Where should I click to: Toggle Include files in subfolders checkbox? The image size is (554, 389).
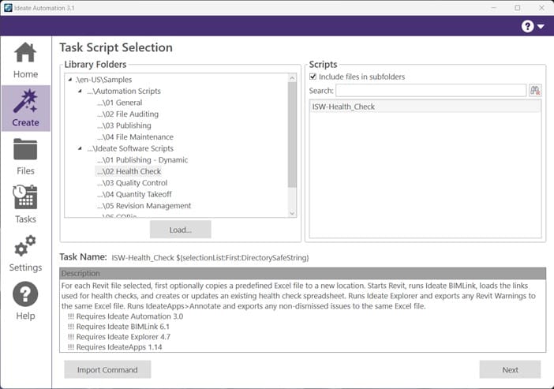pyautogui.click(x=313, y=77)
